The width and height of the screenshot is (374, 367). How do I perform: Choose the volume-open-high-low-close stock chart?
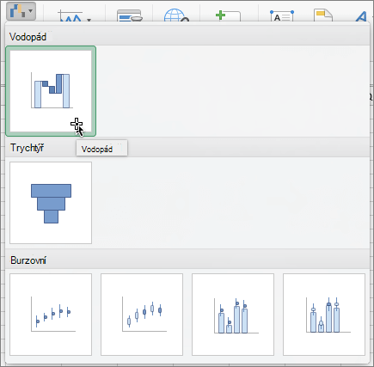(324, 315)
